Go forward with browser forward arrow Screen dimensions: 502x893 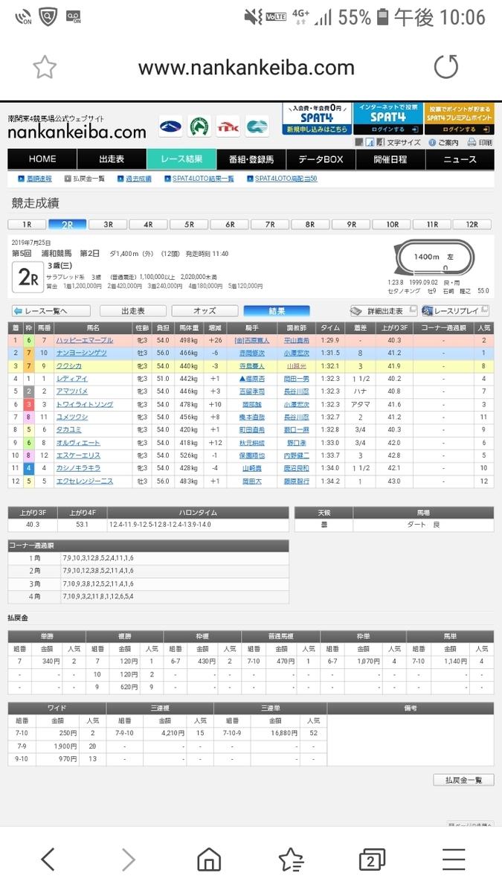pyautogui.click(x=128, y=860)
